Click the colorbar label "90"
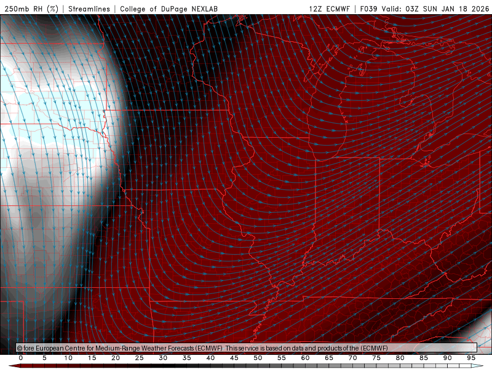492x369 pixels. pos(447,358)
